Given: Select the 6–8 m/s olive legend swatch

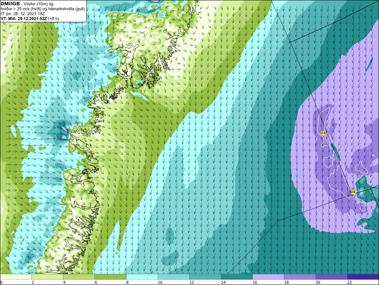Looking at the screenshot, I should (111, 277).
